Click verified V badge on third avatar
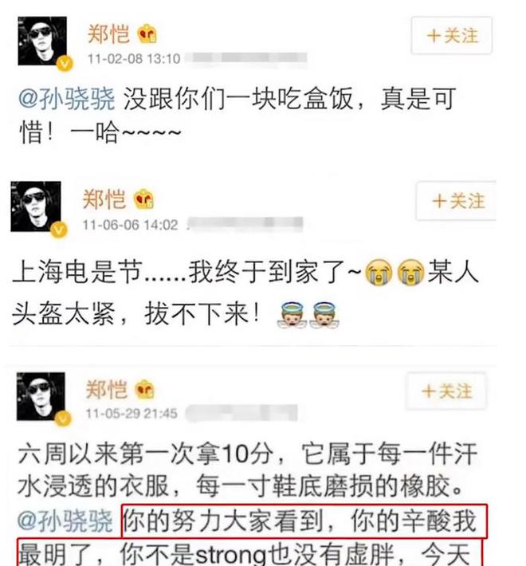 point(63,419)
